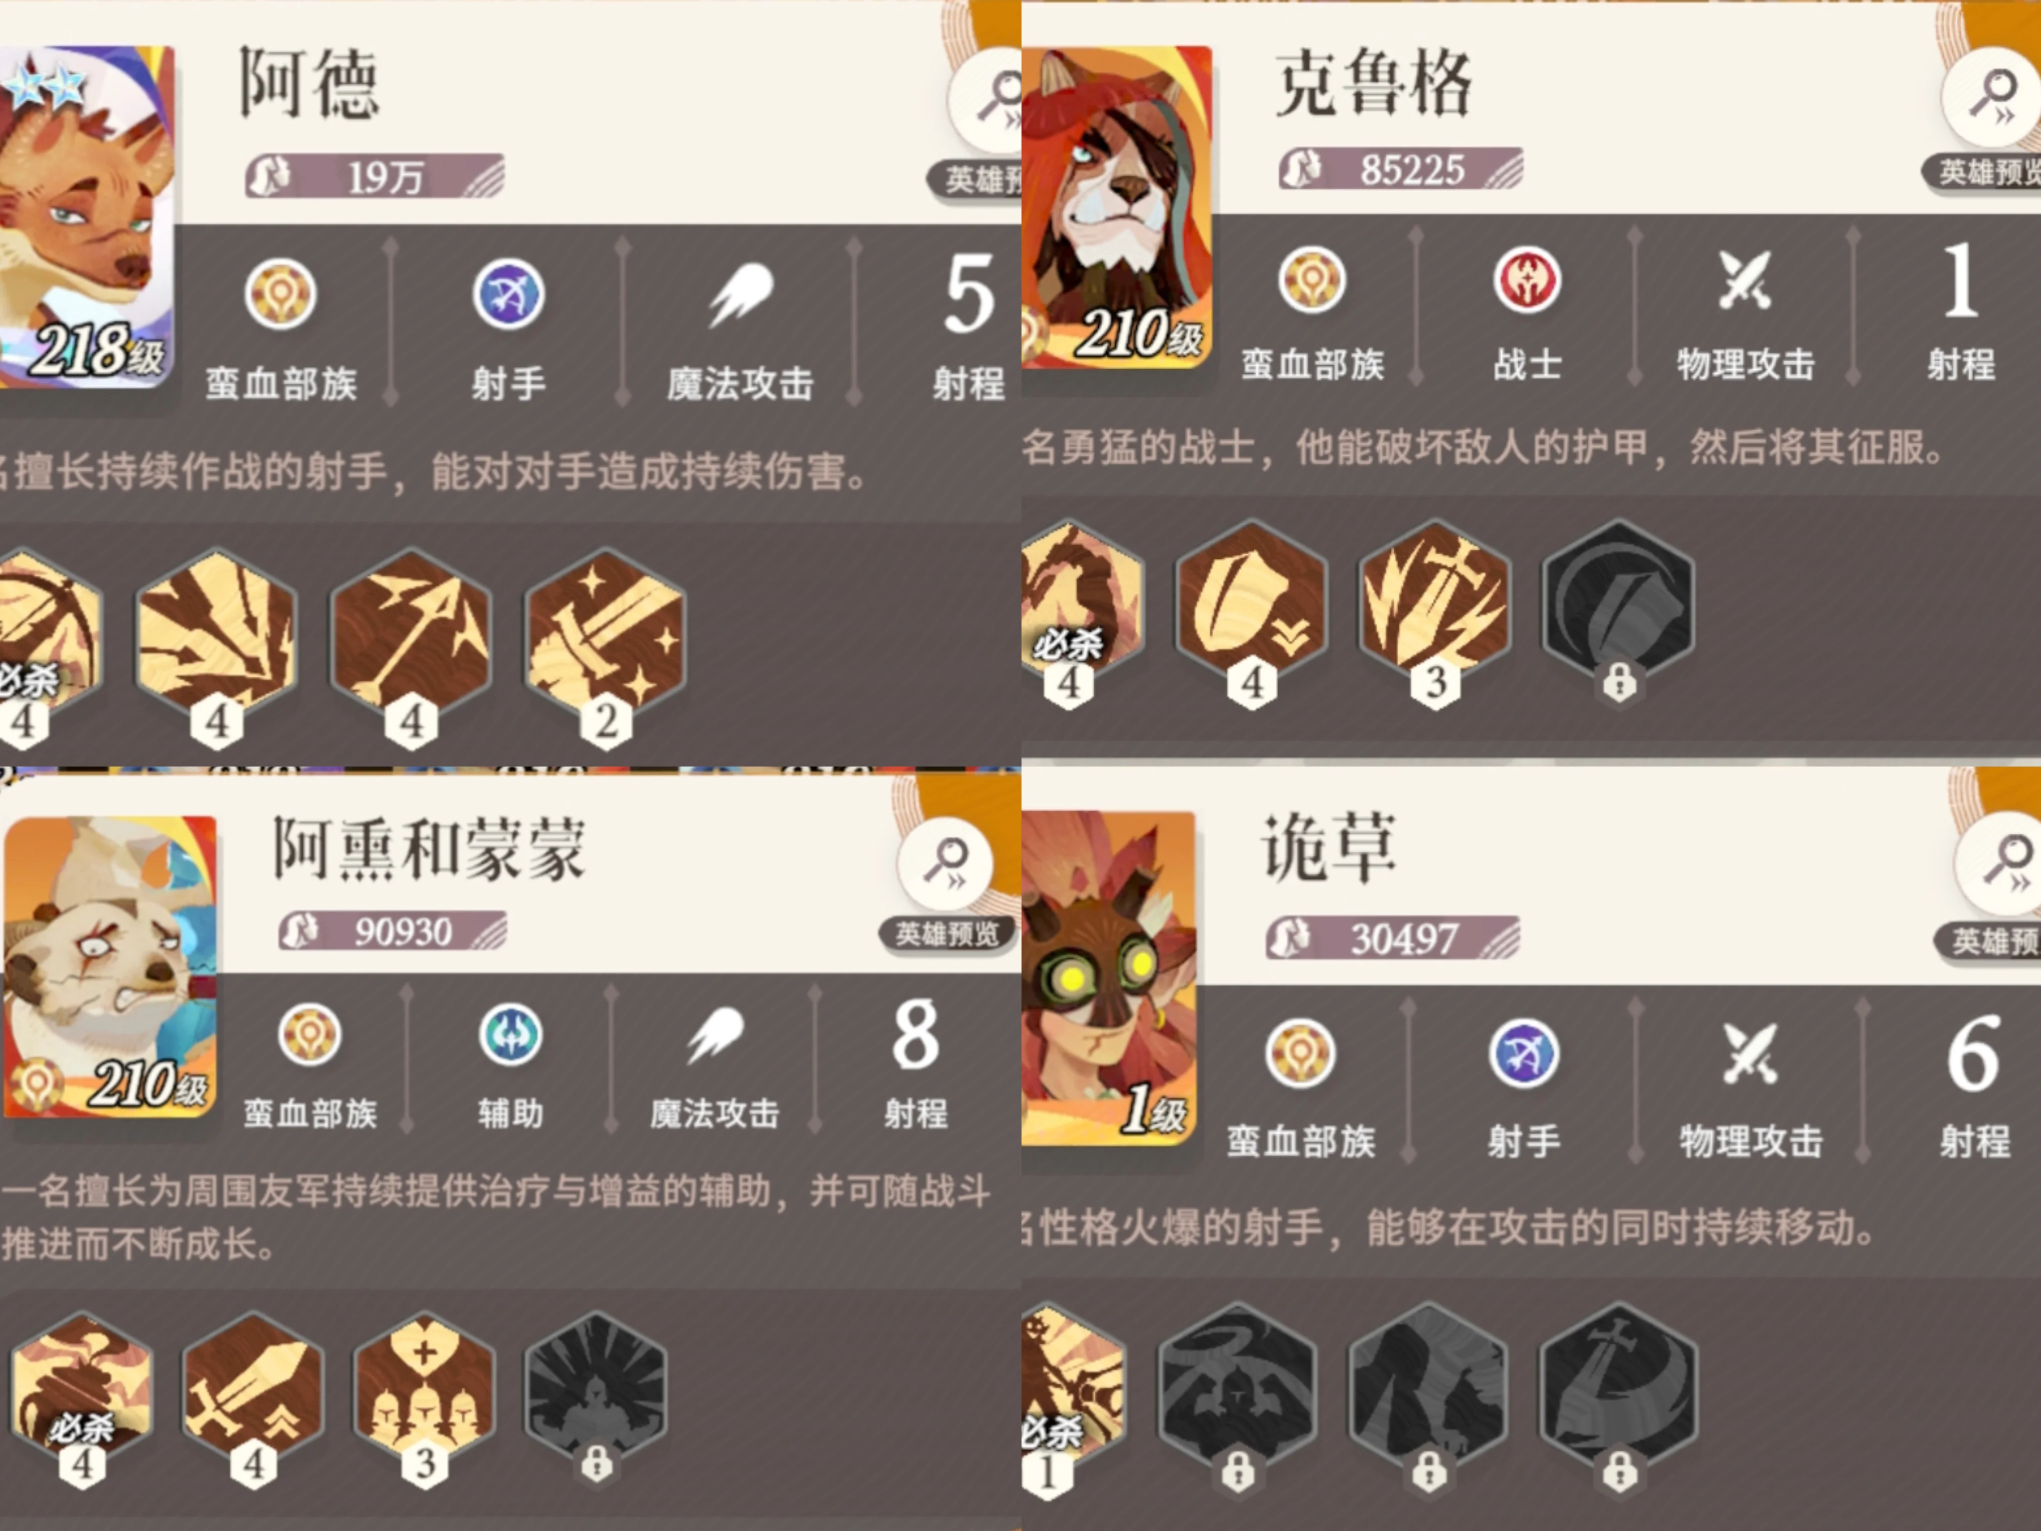Tap 诡草's 射手 archer class icon
The image size is (2041, 1531).
[1523, 1053]
